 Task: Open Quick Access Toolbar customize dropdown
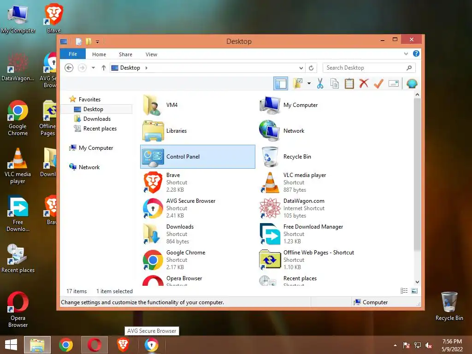click(97, 42)
